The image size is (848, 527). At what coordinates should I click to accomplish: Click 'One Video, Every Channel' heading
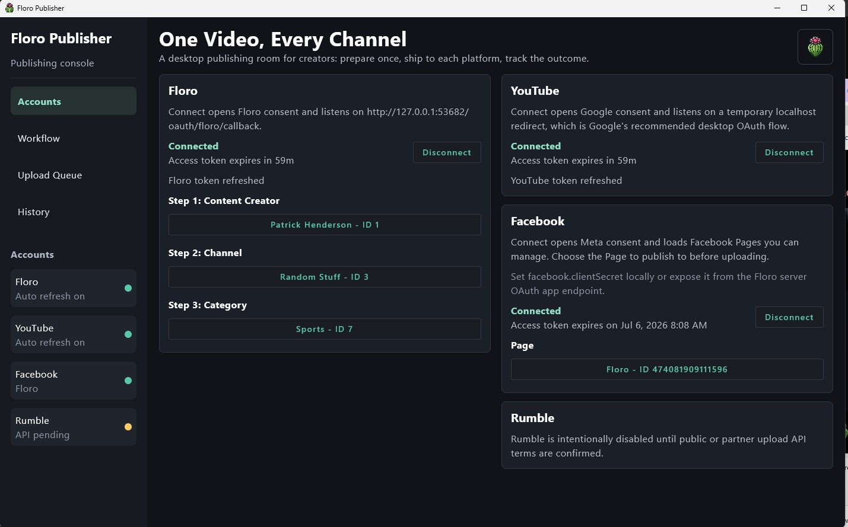coord(283,39)
